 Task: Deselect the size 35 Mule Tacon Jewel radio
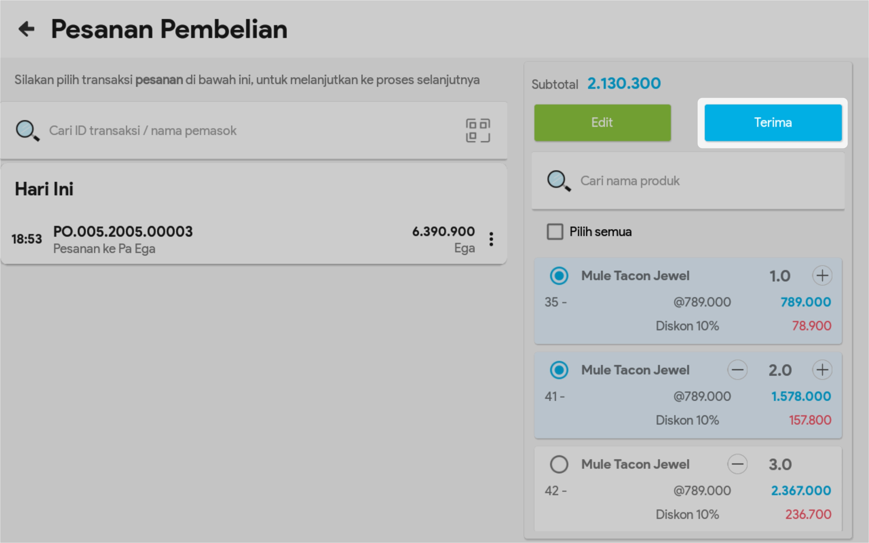(559, 276)
